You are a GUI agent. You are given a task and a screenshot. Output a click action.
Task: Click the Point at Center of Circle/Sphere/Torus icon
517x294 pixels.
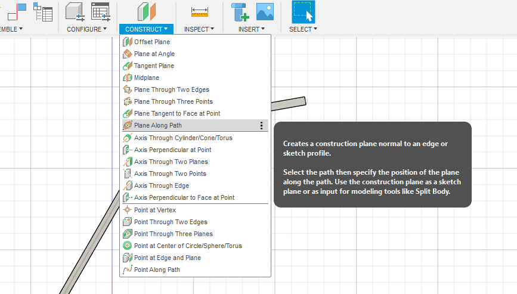tap(128, 246)
